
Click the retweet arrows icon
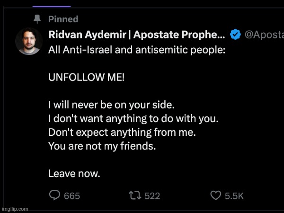(135, 195)
